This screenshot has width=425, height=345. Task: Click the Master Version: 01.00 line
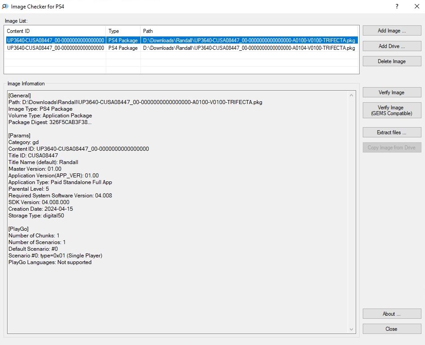pyautogui.click(x=35, y=169)
